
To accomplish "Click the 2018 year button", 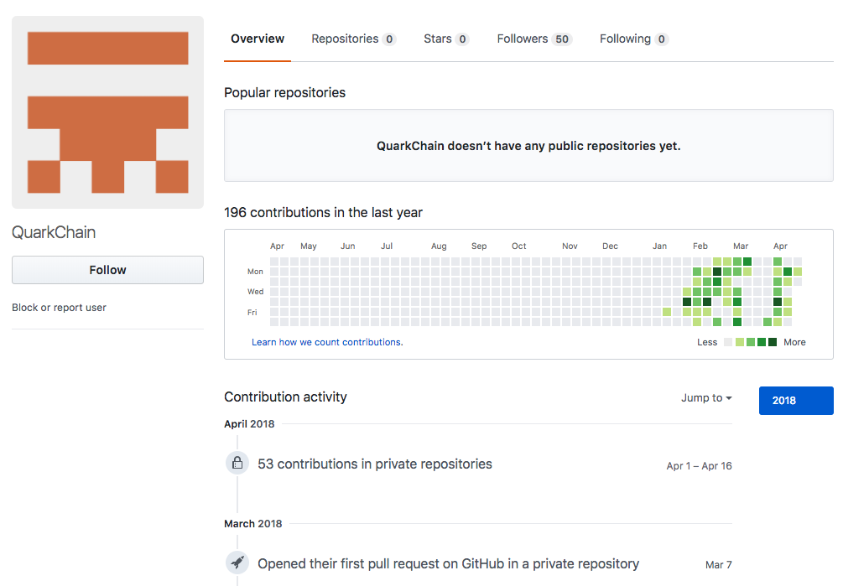I will 795,400.
